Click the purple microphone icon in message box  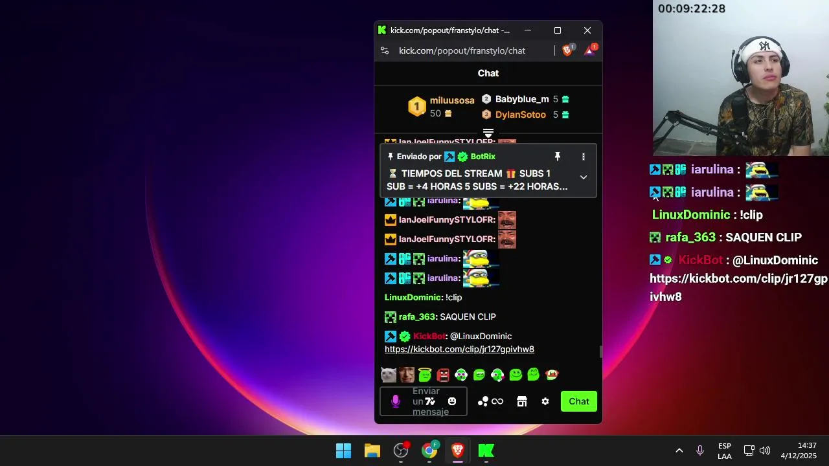tap(396, 401)
